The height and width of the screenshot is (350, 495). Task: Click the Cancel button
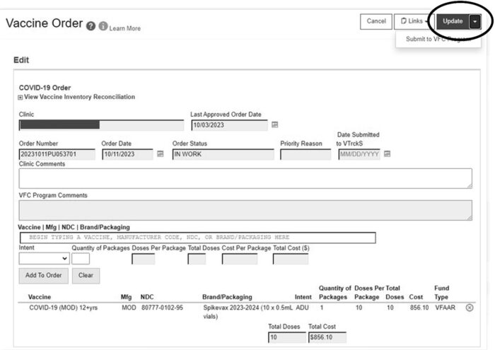[x=376, y=21]
